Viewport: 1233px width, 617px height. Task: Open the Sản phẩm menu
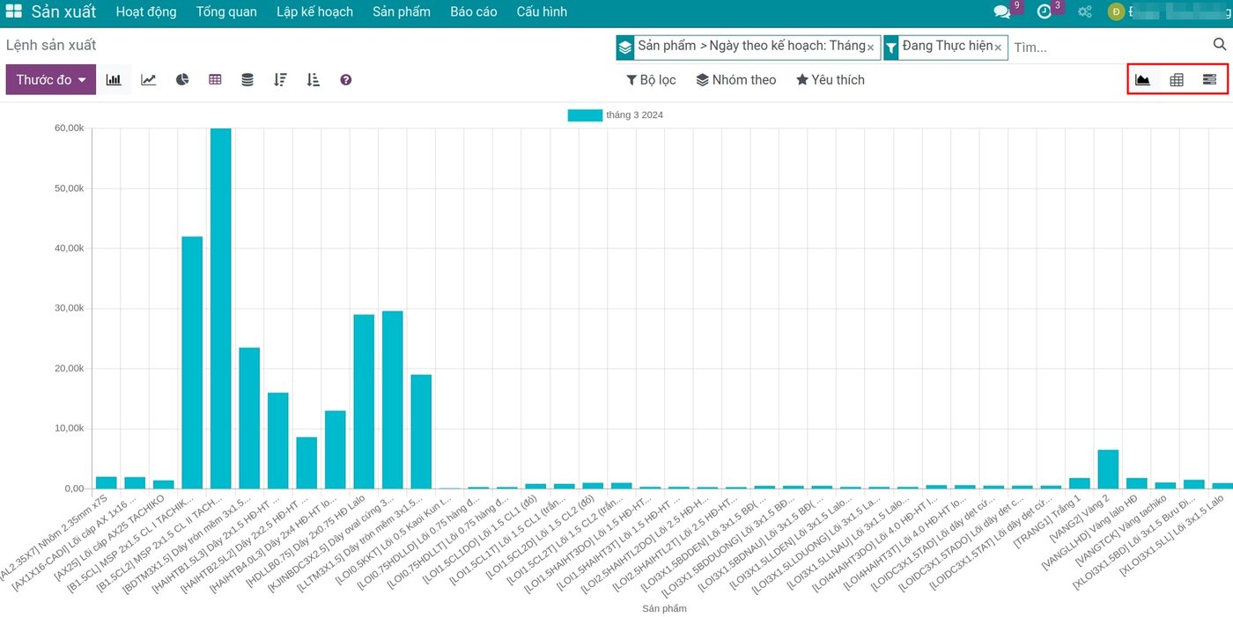point(402,11)
